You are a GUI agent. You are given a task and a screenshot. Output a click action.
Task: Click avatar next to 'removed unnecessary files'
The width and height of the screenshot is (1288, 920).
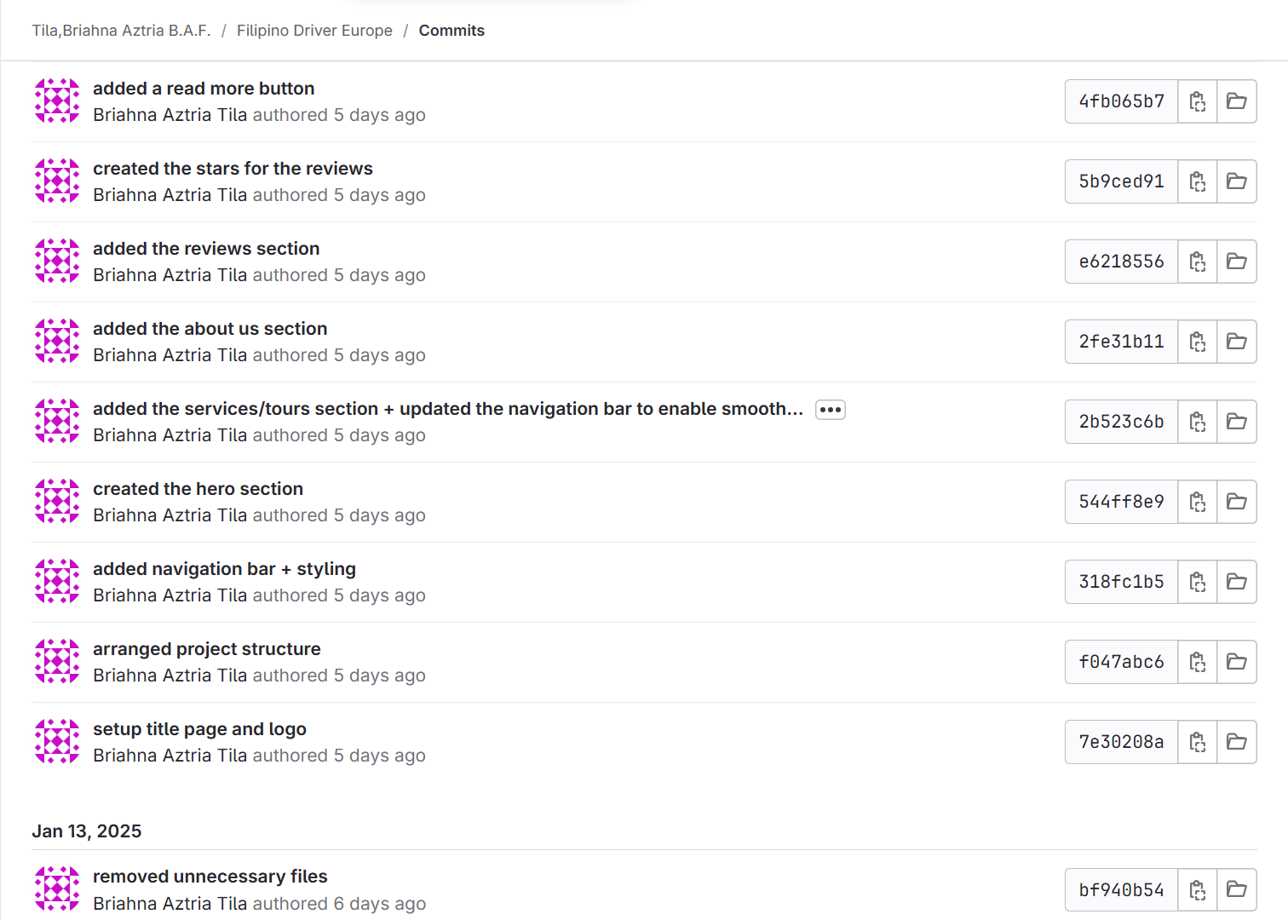coord(57,889)
